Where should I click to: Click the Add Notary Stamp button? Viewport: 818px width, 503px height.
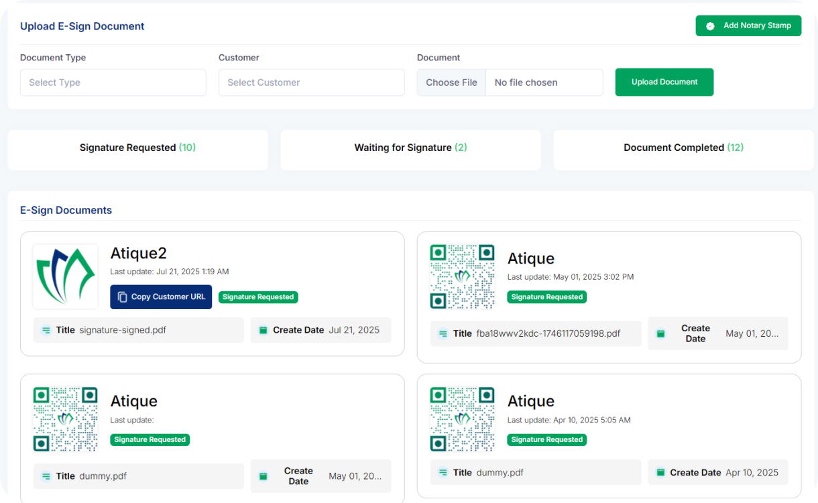[748, 25]
